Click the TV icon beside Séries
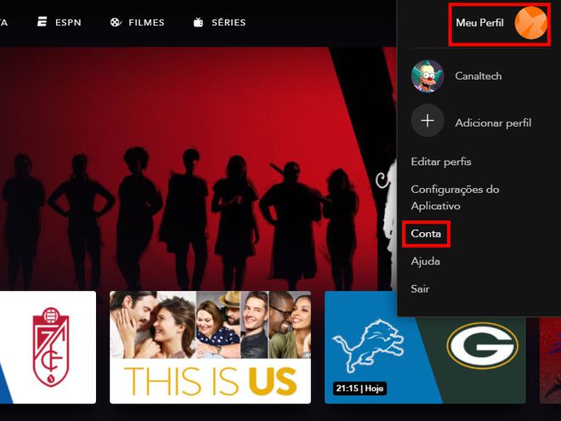This screenshot has width=561, height=421. 198,23
